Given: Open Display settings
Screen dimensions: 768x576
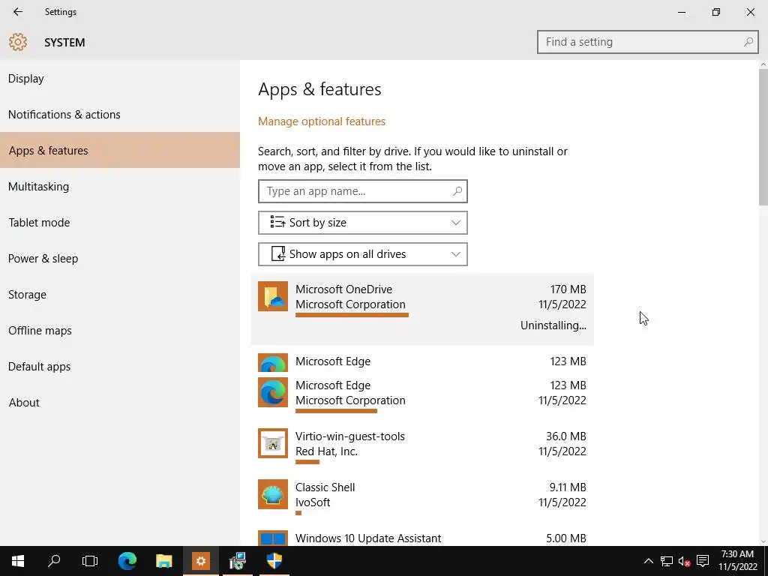Looking at the screenshot, I should 120,78.
